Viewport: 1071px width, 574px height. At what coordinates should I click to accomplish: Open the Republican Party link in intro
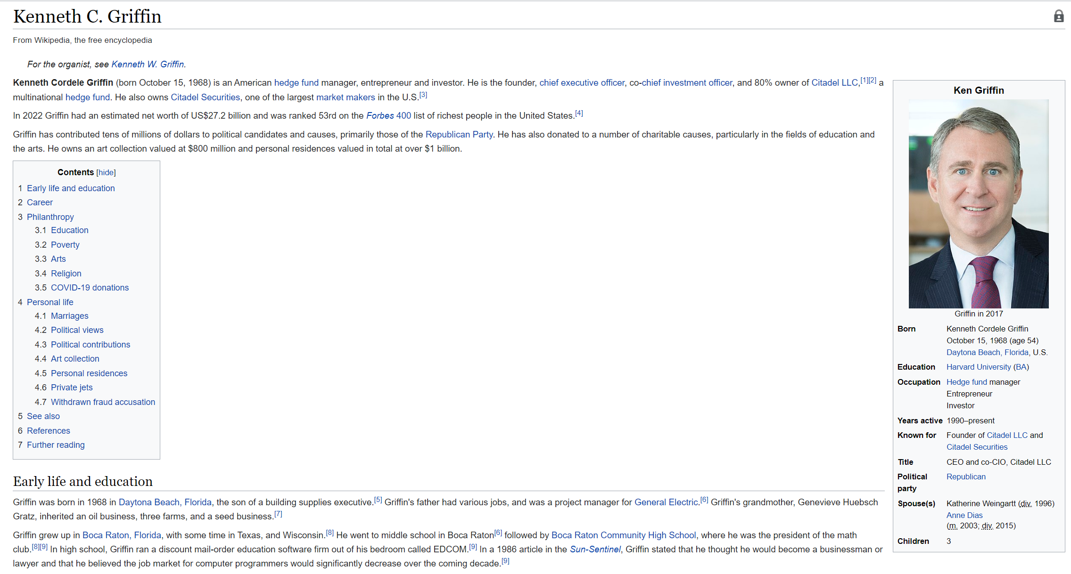pyautogui.click(x=459, y=135)
